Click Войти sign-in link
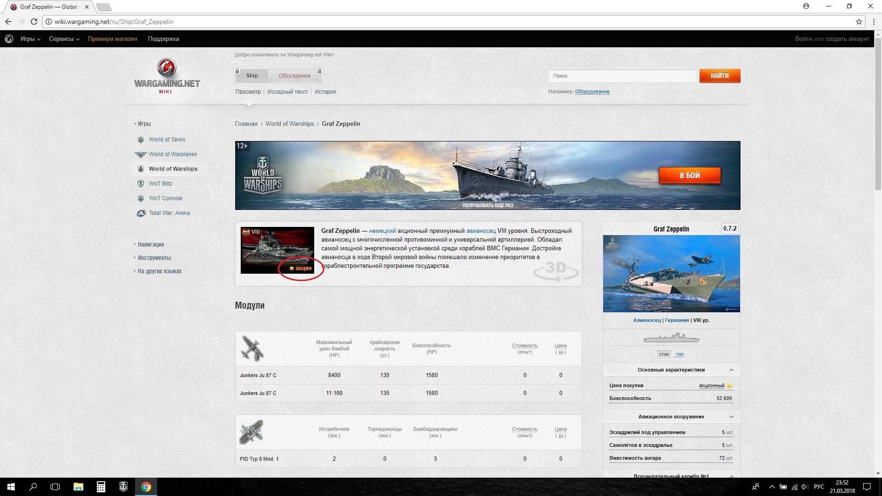 click(x=803, y=39)
